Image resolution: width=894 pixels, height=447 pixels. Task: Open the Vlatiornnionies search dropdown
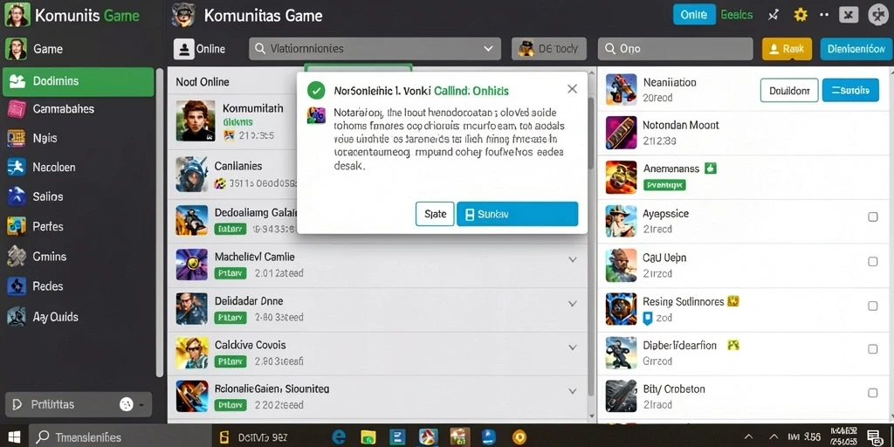click(375, 49)
